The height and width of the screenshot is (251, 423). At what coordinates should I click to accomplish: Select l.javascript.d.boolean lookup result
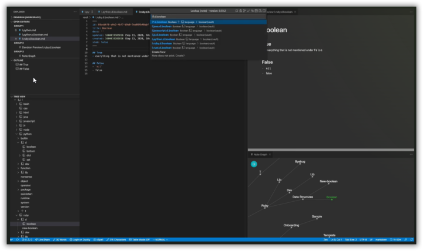coord(208,30)
